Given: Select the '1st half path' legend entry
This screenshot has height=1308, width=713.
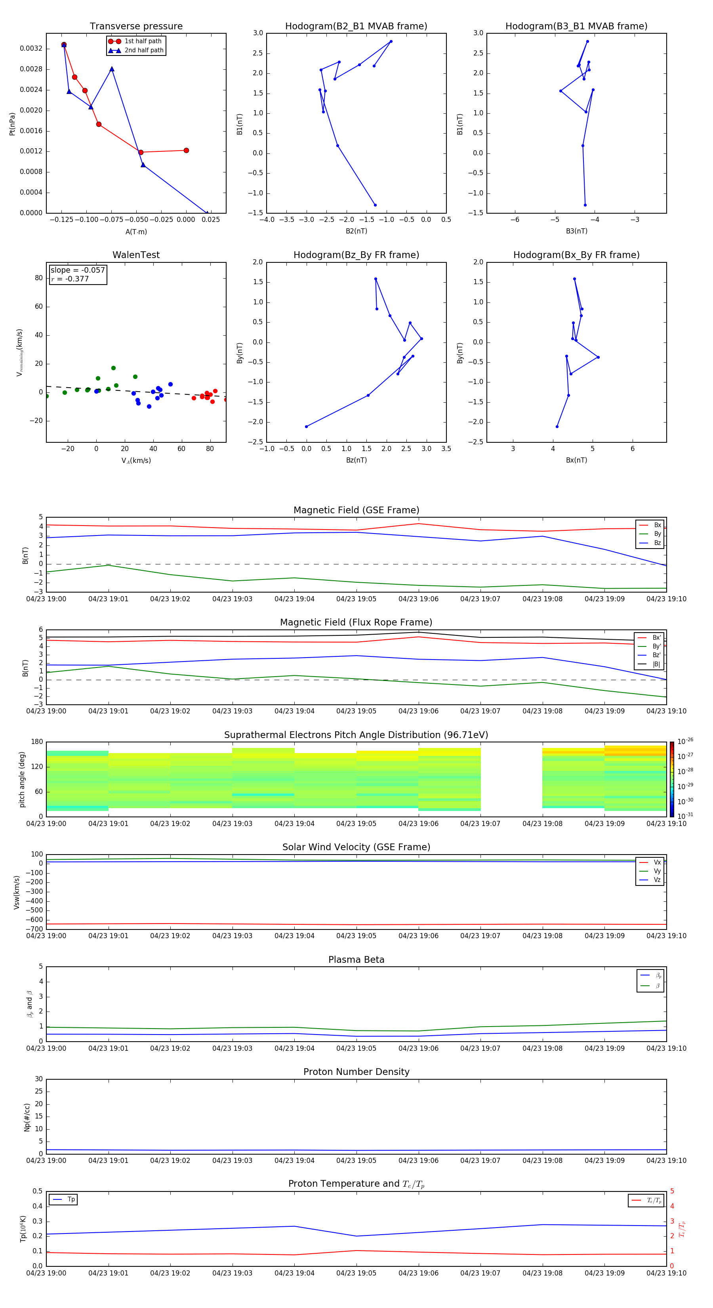Looking at the screenshot, I should click(136, 41).
